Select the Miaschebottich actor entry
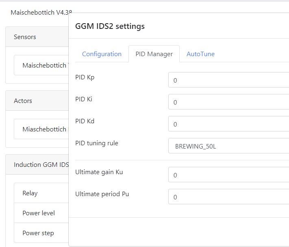Image resolution: width=289 pixels, height=247 pixels. click(x=44, y=129)
